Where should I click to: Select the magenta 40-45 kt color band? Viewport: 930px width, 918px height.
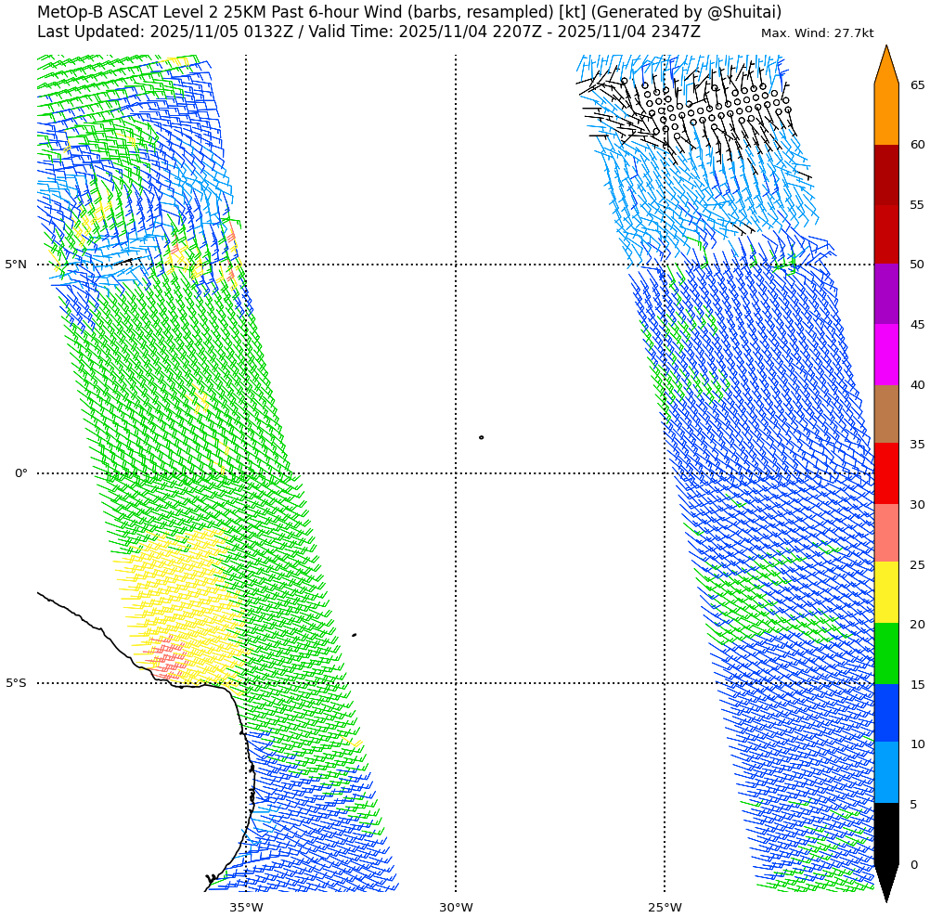coord(886,354)
